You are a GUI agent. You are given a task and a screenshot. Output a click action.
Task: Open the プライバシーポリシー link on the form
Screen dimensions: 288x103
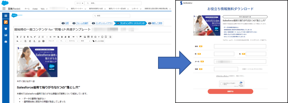222,76
